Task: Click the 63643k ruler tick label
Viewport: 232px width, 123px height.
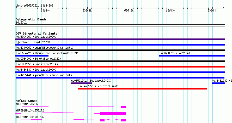Action: [170, 10]
